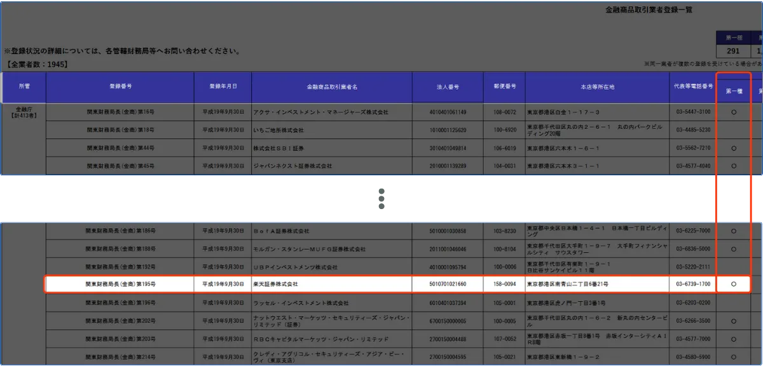Click the ジャパンネクスト証券株式会社 cell

[x=292, y=166]
